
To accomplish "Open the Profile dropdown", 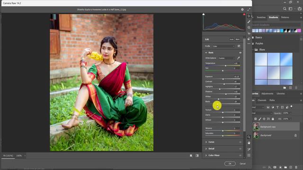I will [x=223, y=46].
